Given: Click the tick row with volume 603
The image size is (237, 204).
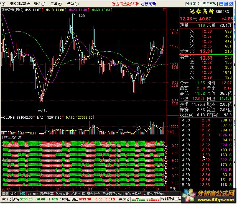Looking at the screenshot, I should click(206, 170).
